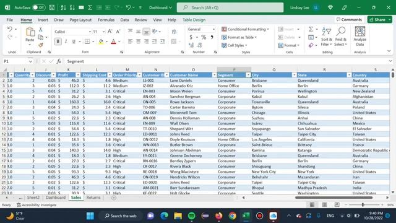The image size is (396, 223).
Task: Apply the yellow fill color
Action: point(101,42)
